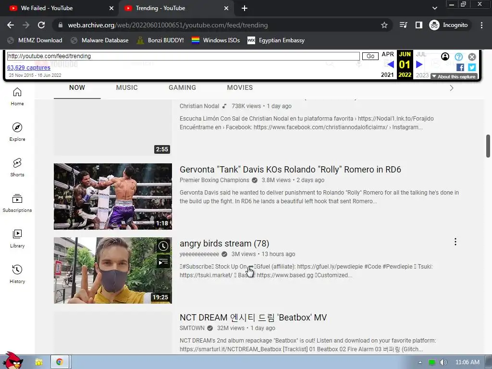Click the Chrome address bar
492x369 pixels.
coord(220,25)
